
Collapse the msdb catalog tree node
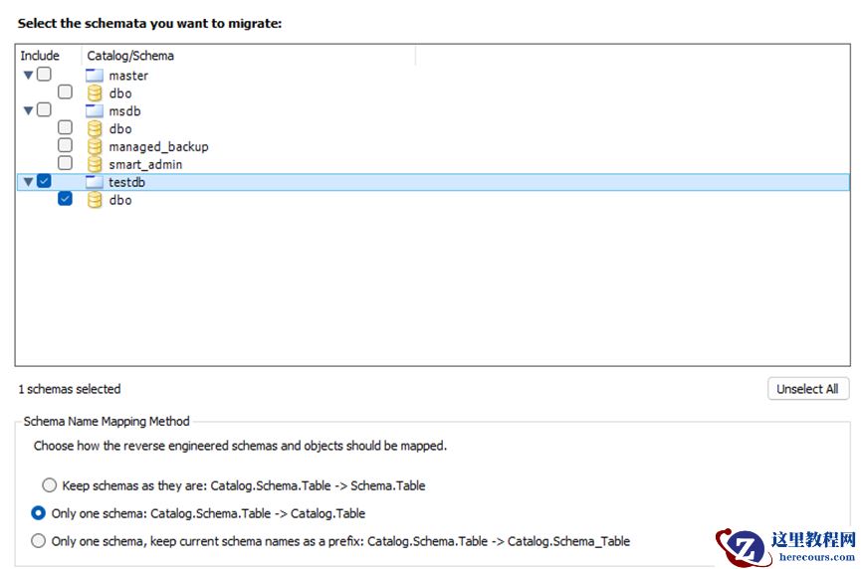[x=29, y=110]
